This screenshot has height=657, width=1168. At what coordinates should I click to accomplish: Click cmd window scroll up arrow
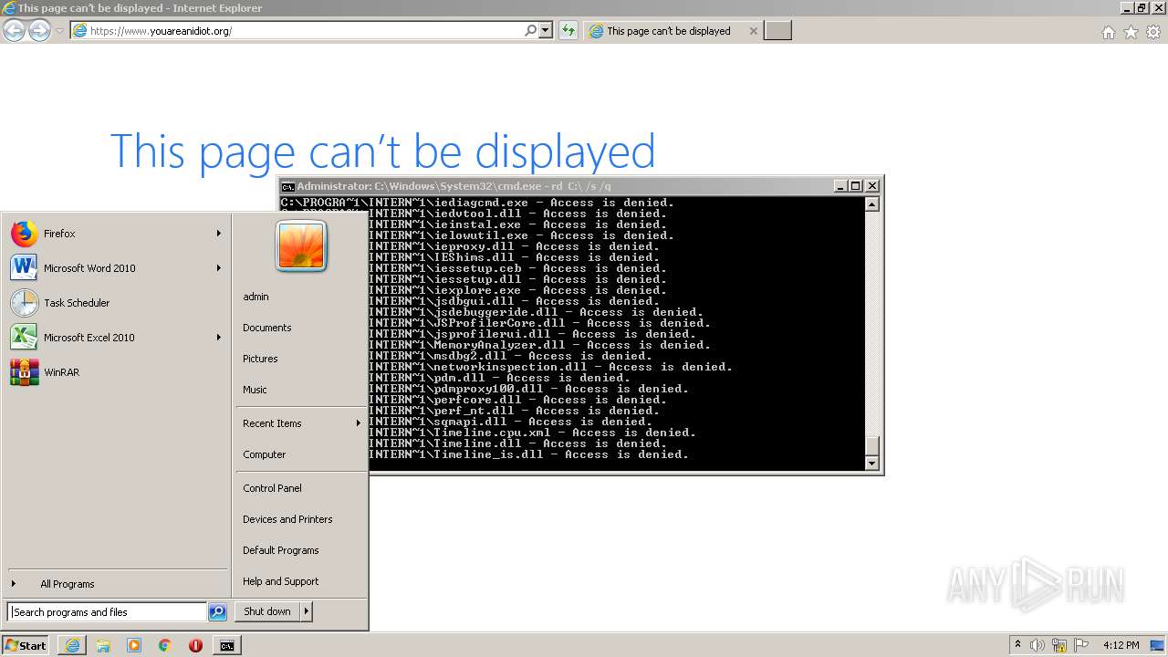tap(871, 204)
